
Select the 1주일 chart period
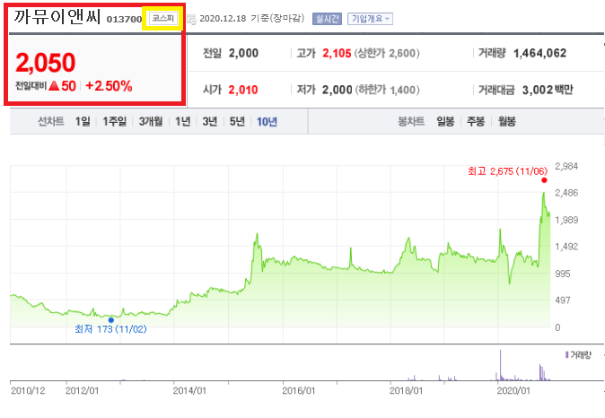click(115, 121)
